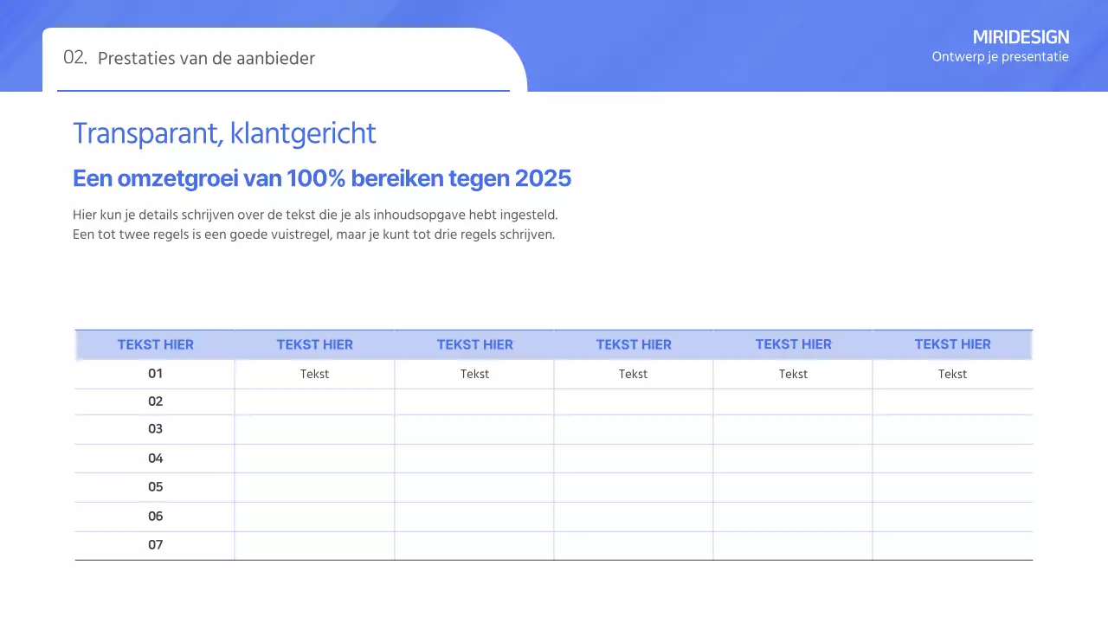Click the section number '02.' in the header
This screenshot has height=623, width=1108.
pyautogui.click(x=74, y=58)
